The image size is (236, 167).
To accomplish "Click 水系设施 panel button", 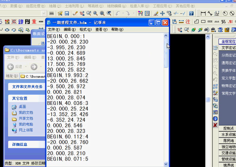I will pos(228,134).
